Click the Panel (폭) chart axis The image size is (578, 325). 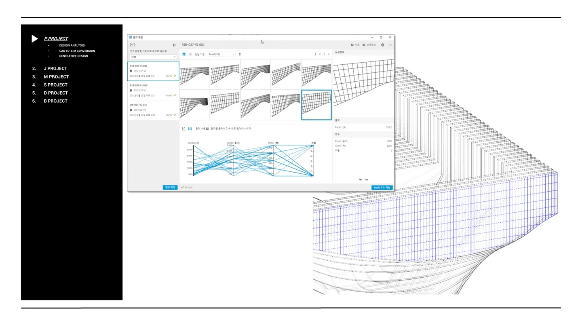tap(274, 160)
